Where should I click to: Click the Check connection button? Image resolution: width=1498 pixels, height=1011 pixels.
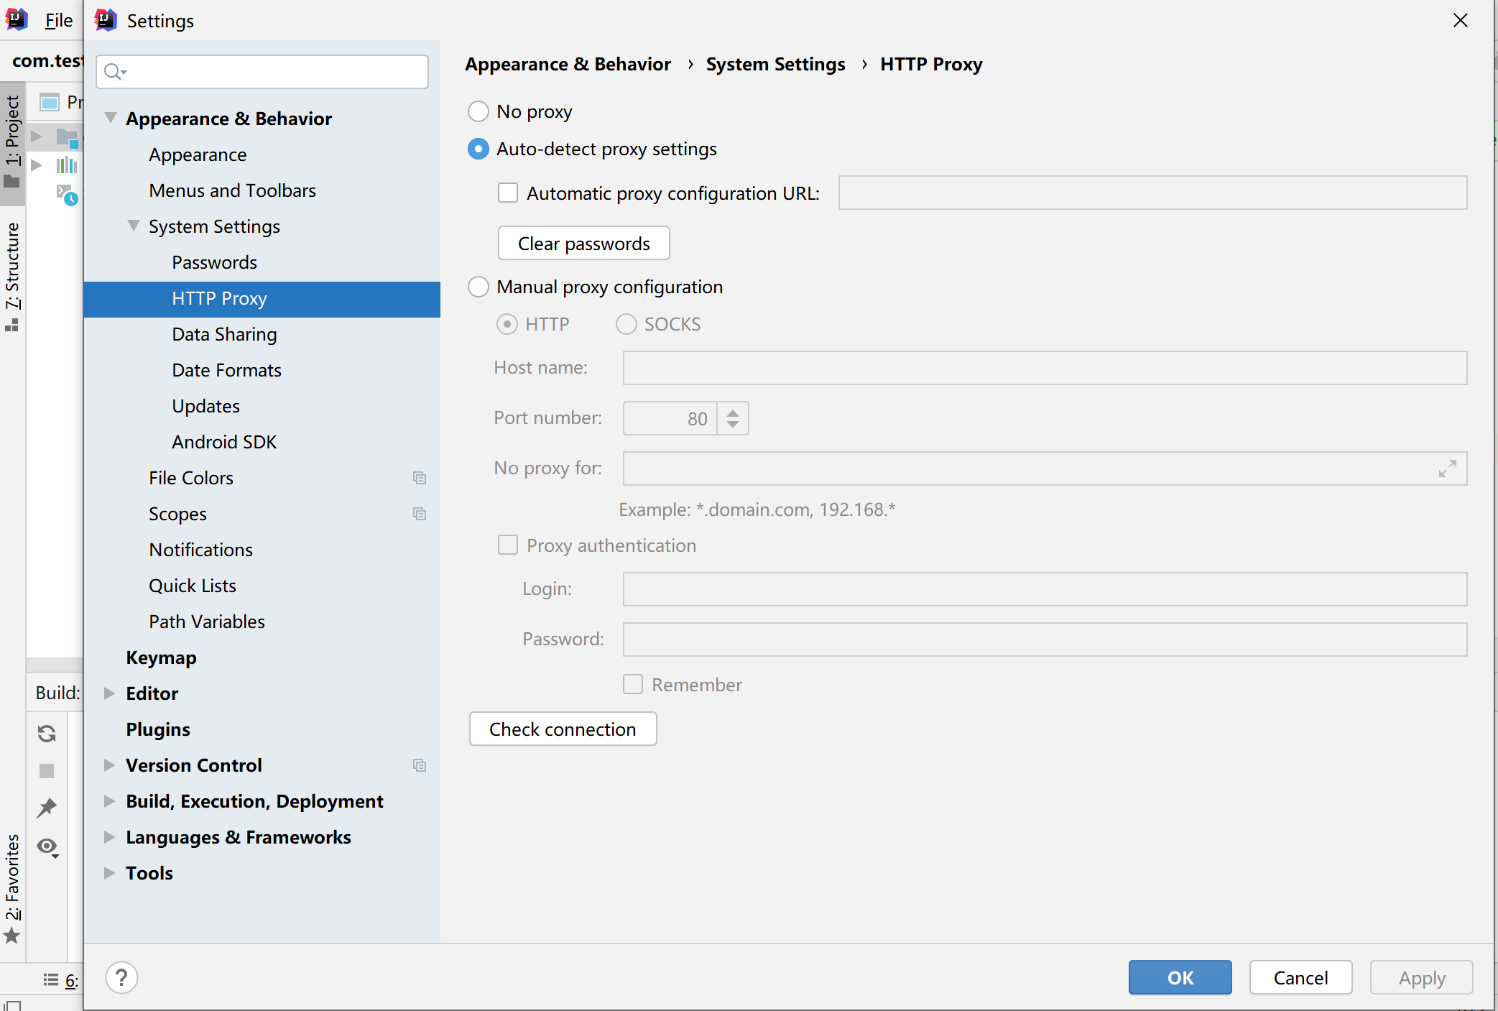coord(563,728)
